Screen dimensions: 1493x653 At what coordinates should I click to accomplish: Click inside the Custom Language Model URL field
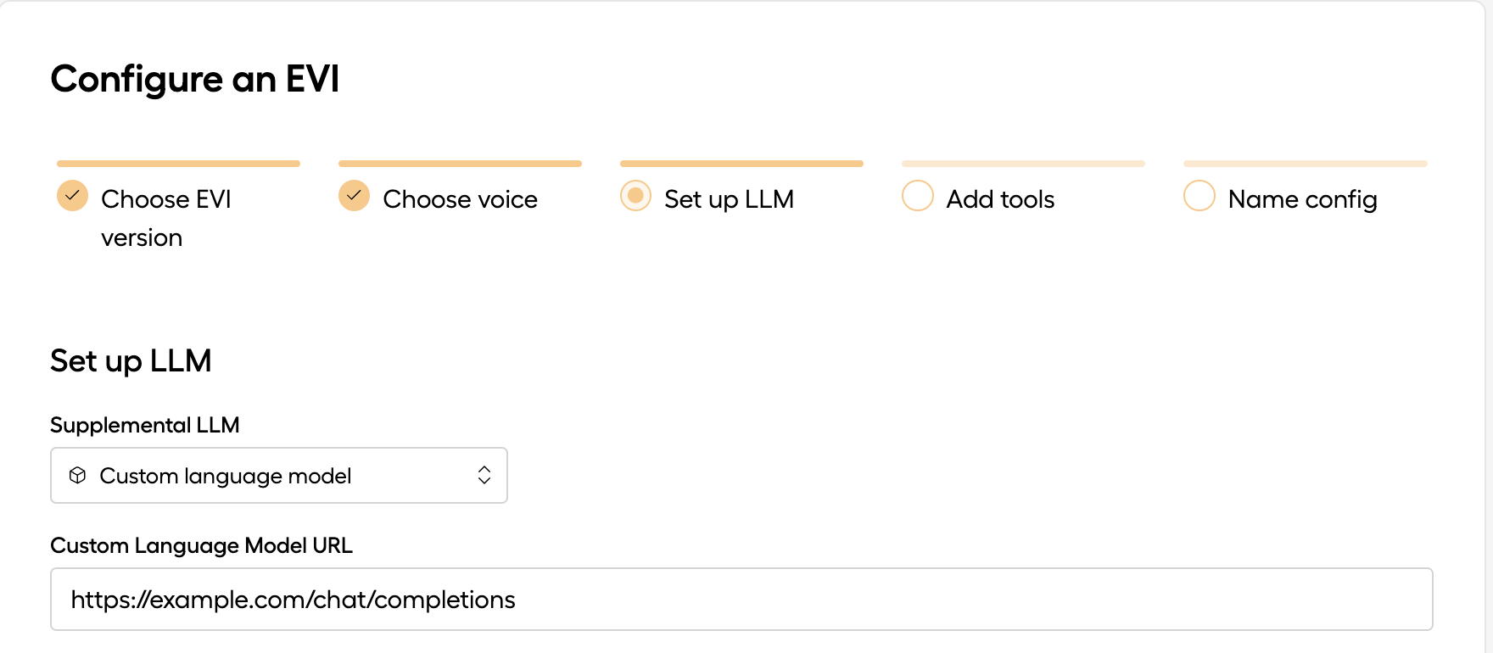point(509,599)
